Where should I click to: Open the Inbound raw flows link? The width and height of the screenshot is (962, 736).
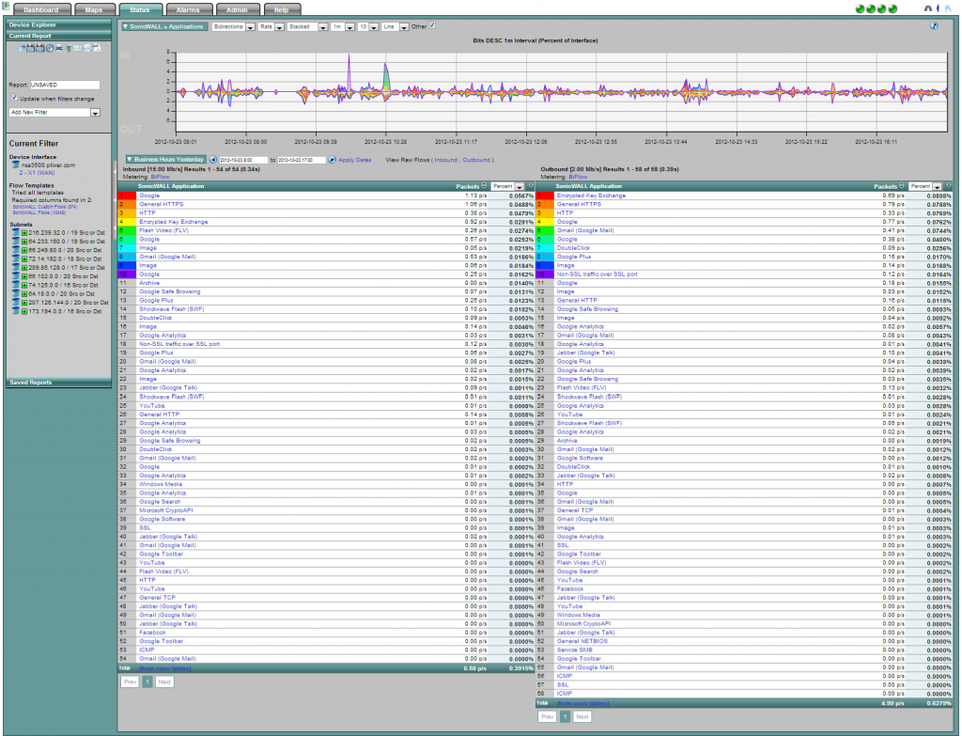pyautogui.click(x=446, y=160)
